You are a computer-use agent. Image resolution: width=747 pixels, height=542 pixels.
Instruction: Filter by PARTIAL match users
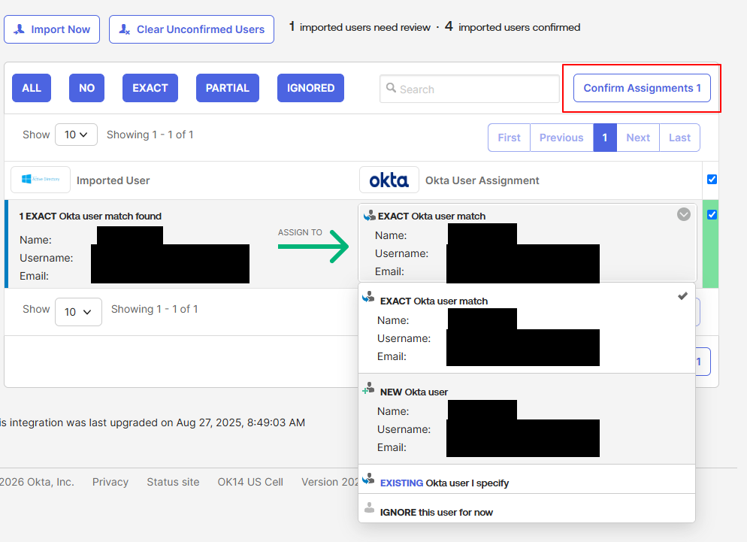228,88
